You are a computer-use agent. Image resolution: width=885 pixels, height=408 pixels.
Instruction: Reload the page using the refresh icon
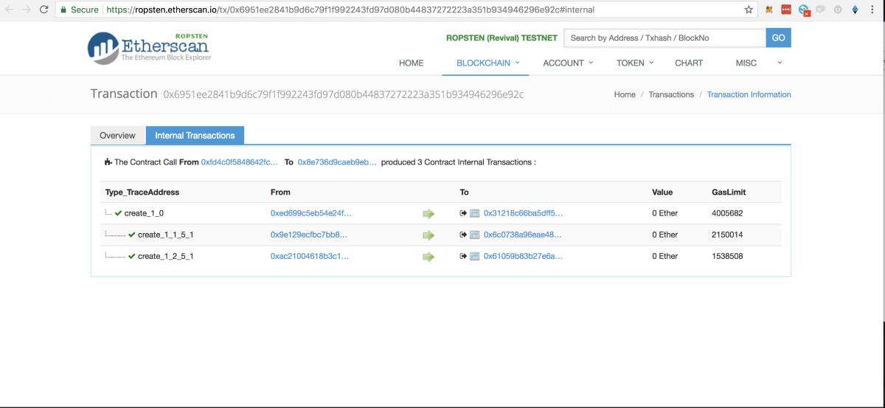(x=44, y=10)
